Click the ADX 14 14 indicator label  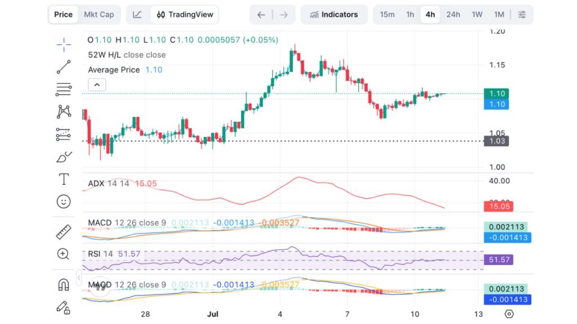pyautogui.click(x=109, y=183)
